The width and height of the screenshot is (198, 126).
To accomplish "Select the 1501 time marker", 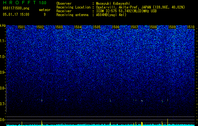I will click(21, 27).
